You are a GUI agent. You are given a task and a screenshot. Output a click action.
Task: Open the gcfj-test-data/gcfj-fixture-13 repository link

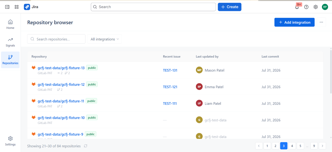point(61,68)
